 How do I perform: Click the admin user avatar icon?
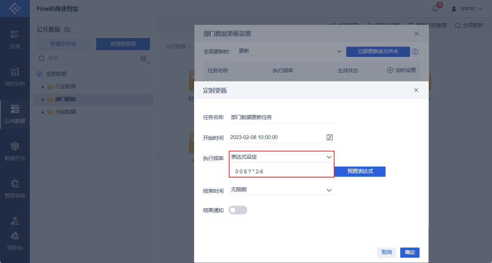[x=454, y=8]
